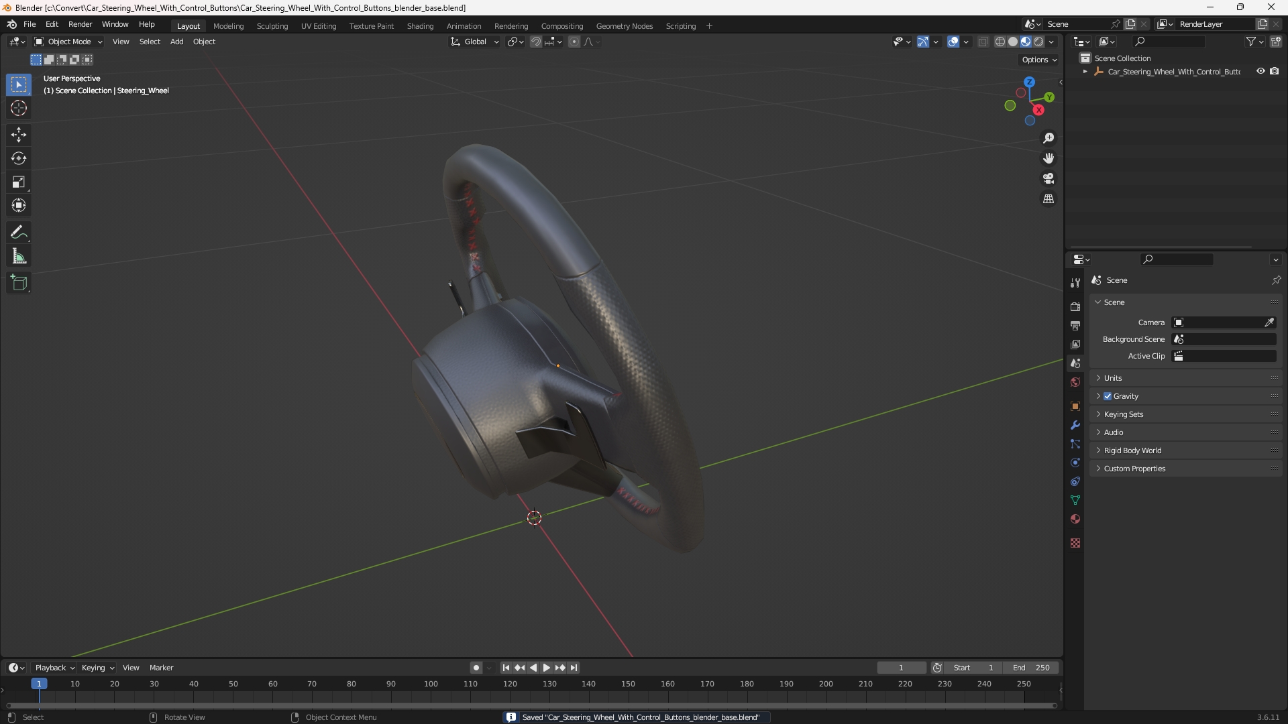The image size is (1288, 724).
Task: Open the Modifiers wrench properties tab
Action: pos(1075,425)
